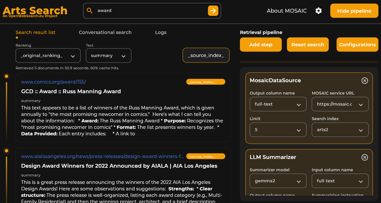Open the Logs tab
The height and width of the screenshot is (203, 381).
(x=161, y=32)
